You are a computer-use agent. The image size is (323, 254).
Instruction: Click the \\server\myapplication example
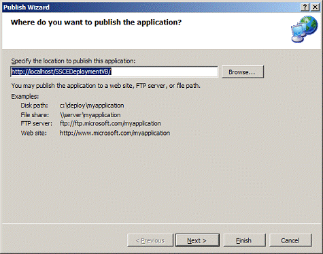(x=90, y=115)
